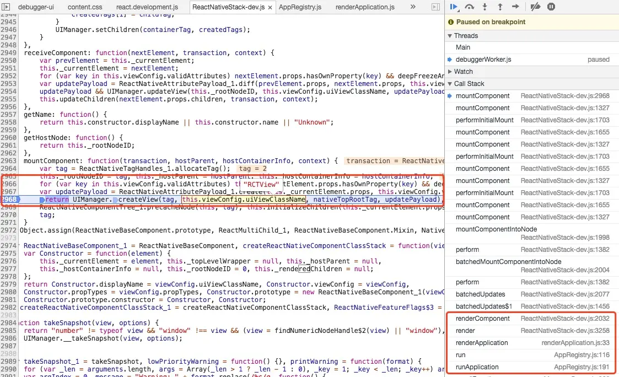Open renderApplication.js tab
Screen dimensions: 619x377
pyautogui.click(x=365, y=7)
